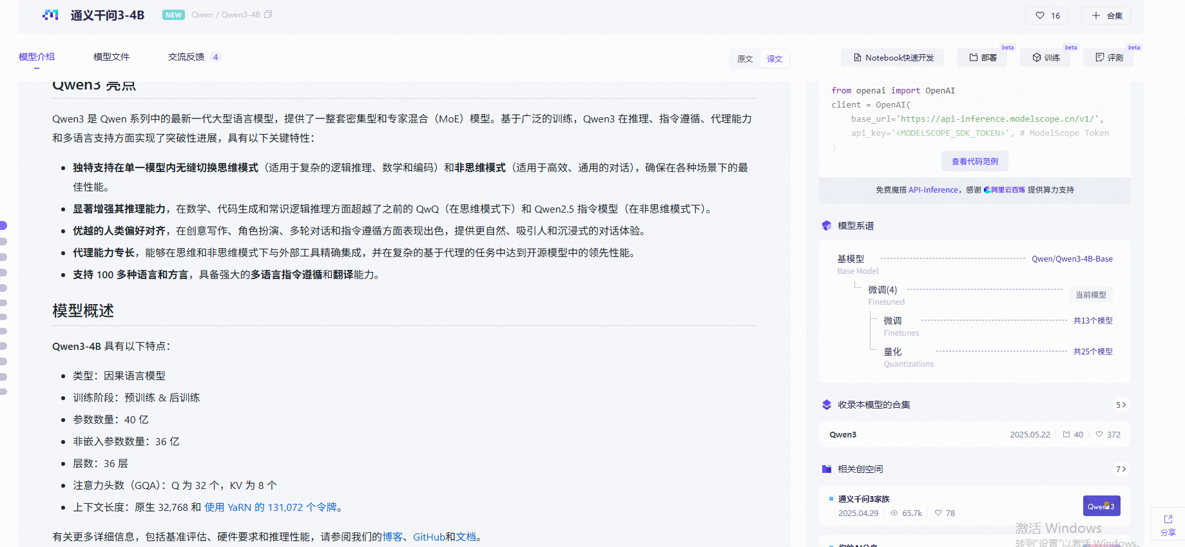View code examples via 查看代码范例
This screenshot has width=1185, height=547.
(x=975, y=161)
